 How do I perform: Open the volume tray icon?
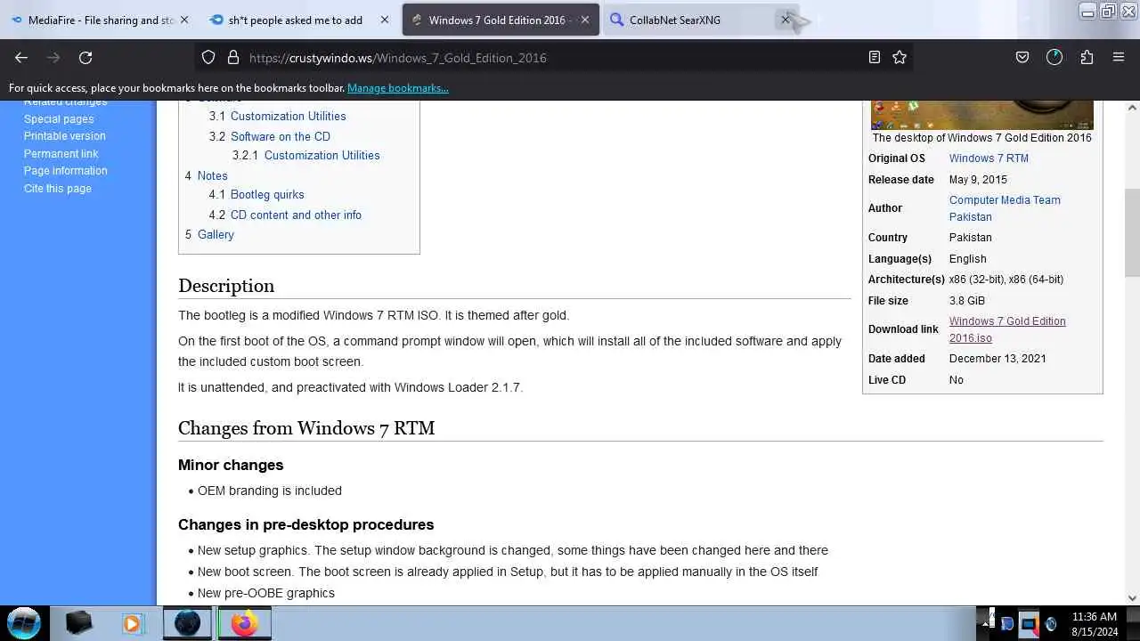1051,624
